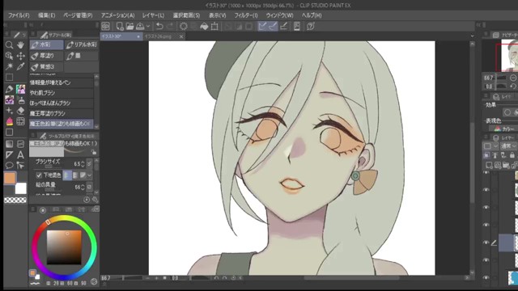Select the Decoration sparkle tool
Screen dimensions: 518x291
(9, 111)
